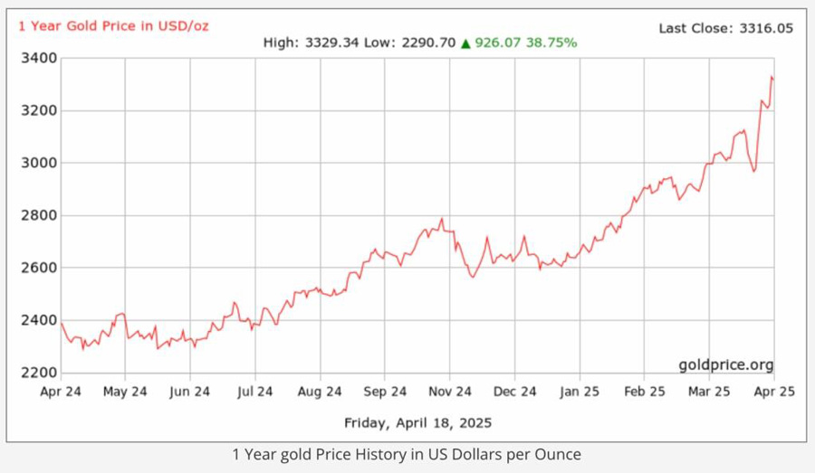Click the price line peak at far right
Viewport: 815px width, 473px height.
coord(771,78)
